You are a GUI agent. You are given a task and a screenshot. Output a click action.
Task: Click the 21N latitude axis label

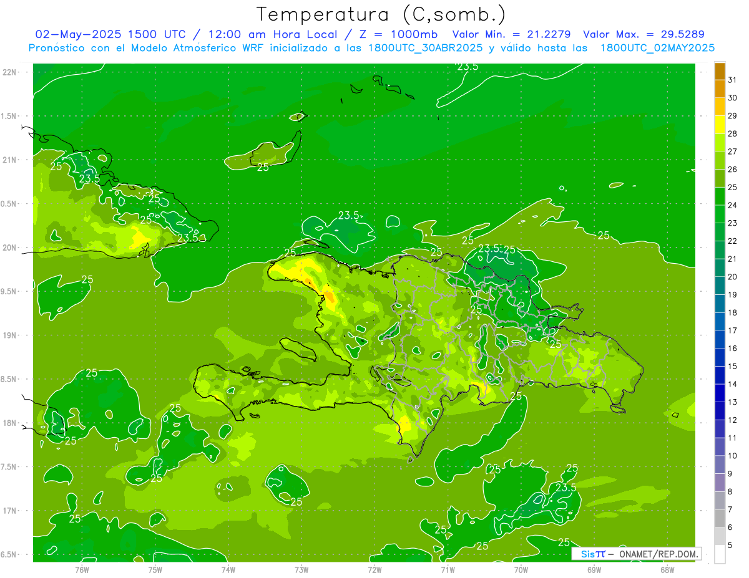click(x=11, y=160)
